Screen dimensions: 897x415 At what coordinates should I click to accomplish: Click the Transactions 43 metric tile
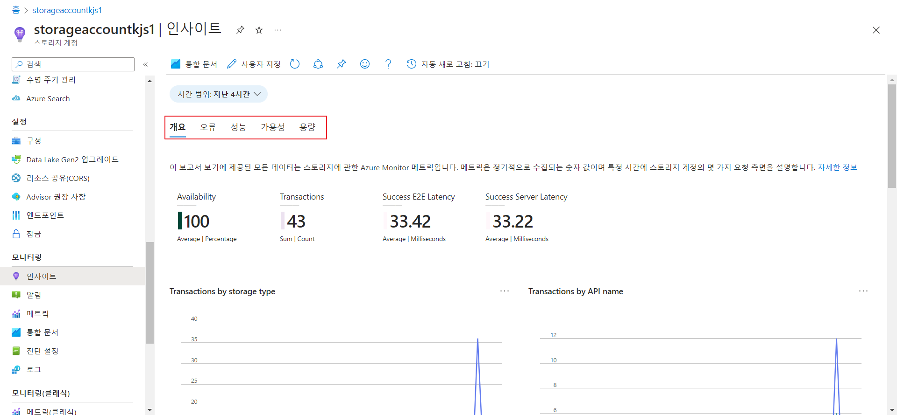point(302,217)
